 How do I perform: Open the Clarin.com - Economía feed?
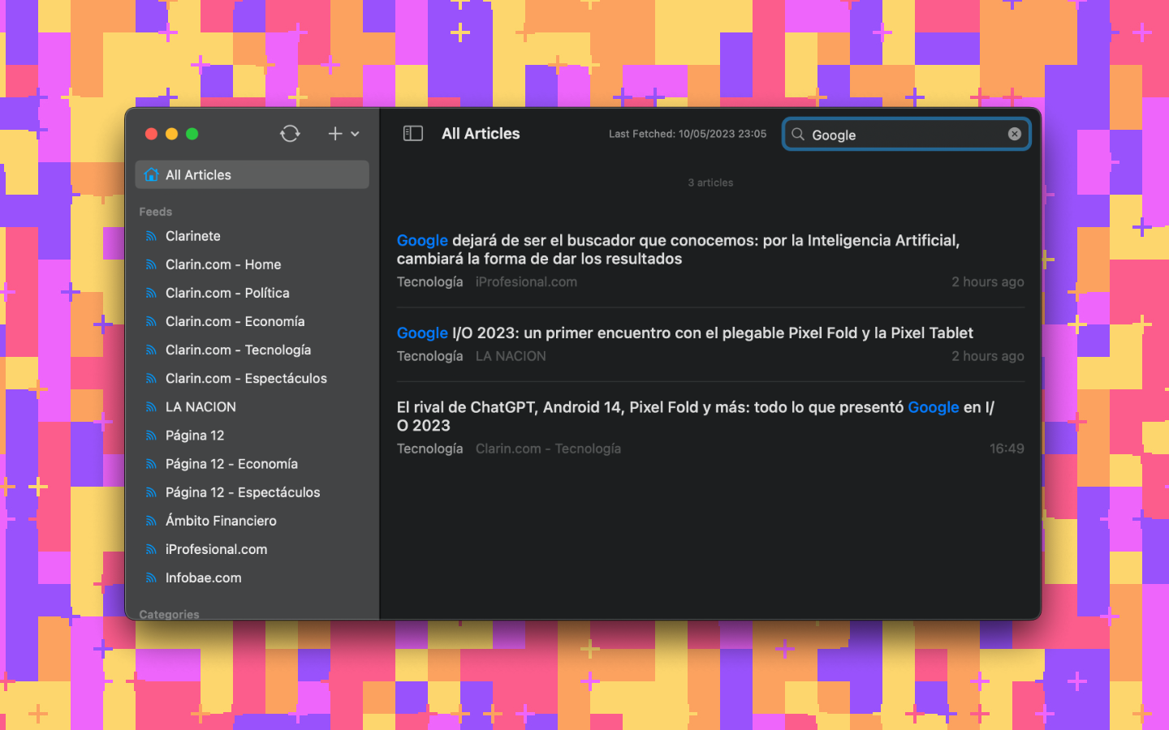click(x=252, y=321)
